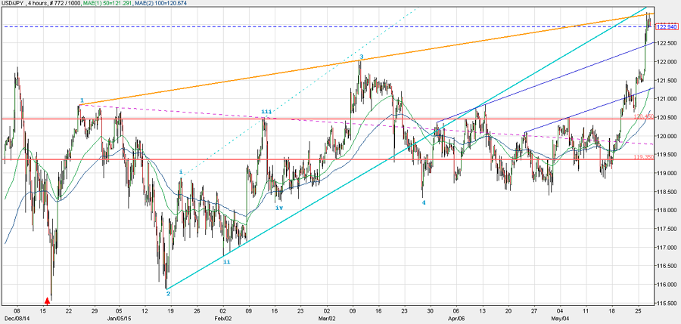
Task: Click the '118.500' price axis label
Action: coord(667,192)
